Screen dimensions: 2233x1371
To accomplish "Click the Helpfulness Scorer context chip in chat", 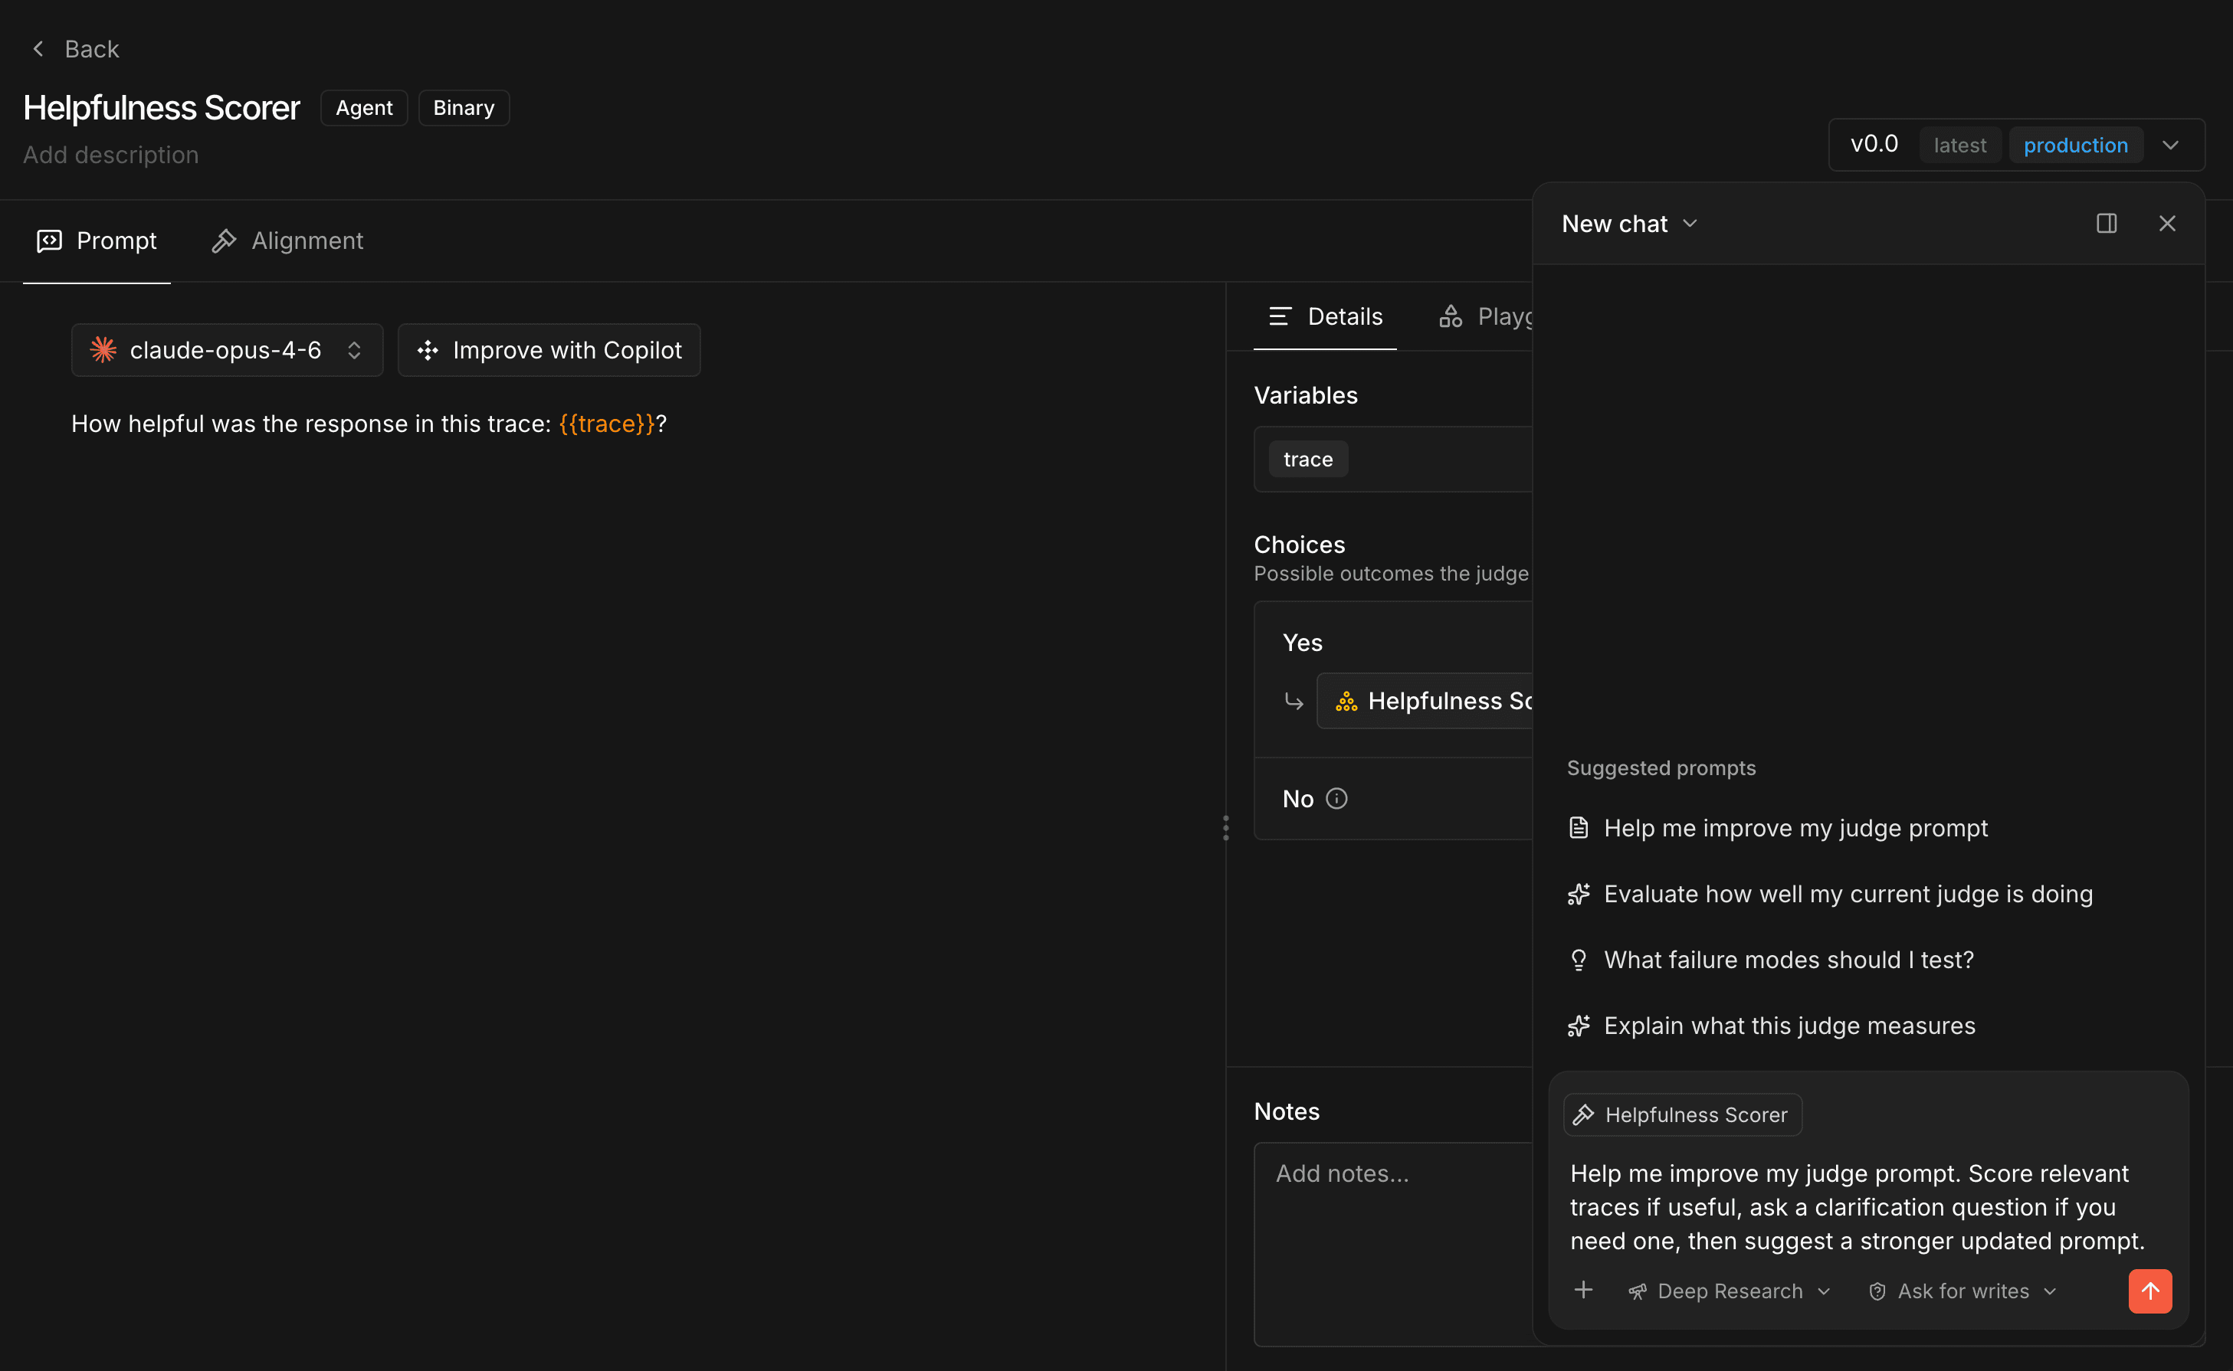I will pyautogui.click(x=1683, y=1114).
